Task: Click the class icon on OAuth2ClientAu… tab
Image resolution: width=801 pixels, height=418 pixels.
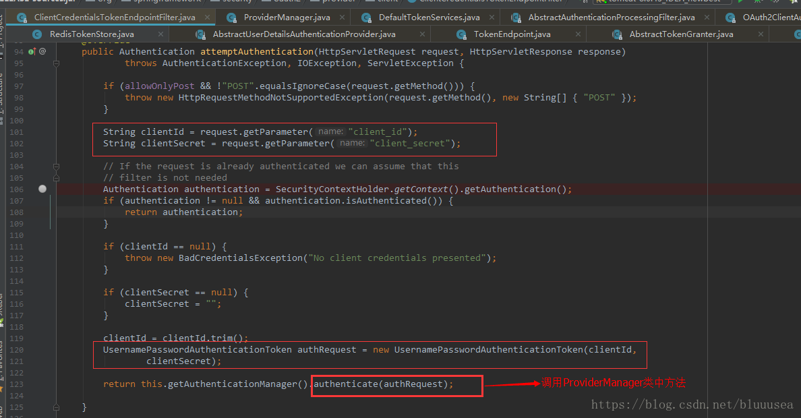Action: [730, 18]
